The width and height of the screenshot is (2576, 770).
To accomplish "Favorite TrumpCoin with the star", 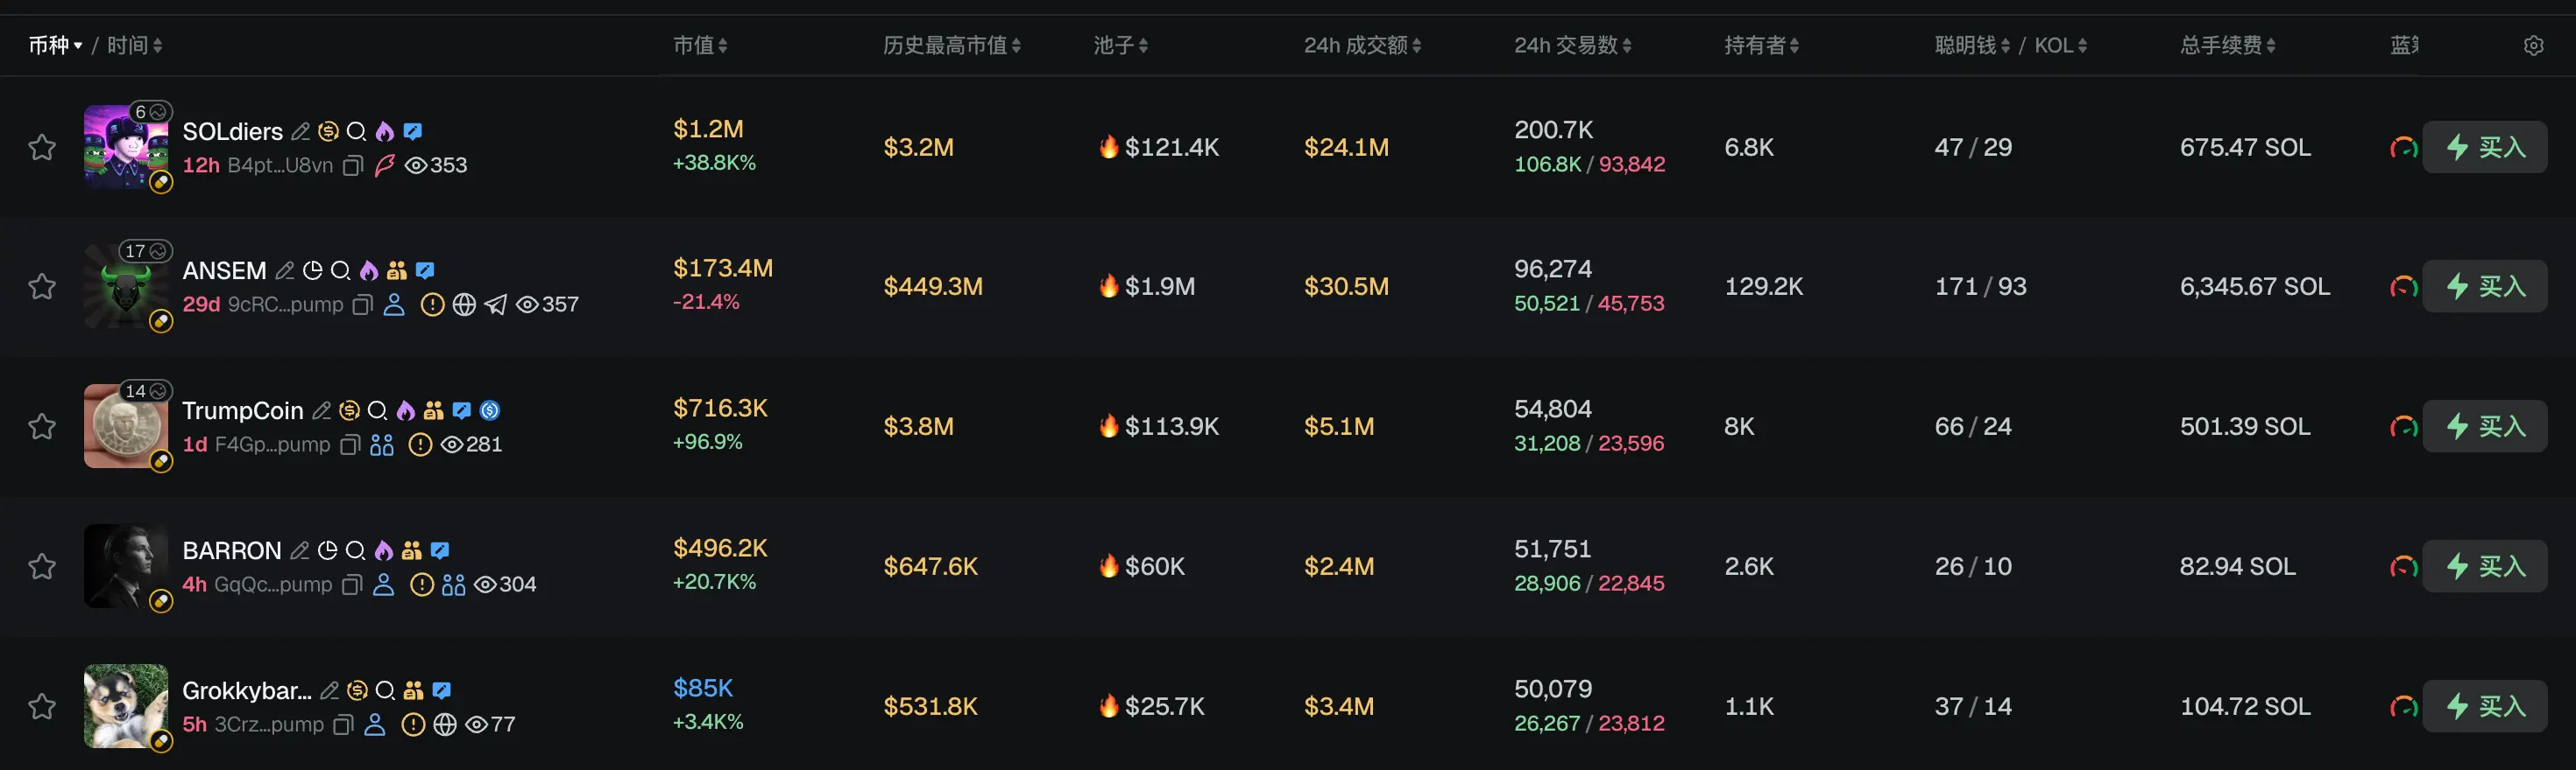I will pos(42,426).
